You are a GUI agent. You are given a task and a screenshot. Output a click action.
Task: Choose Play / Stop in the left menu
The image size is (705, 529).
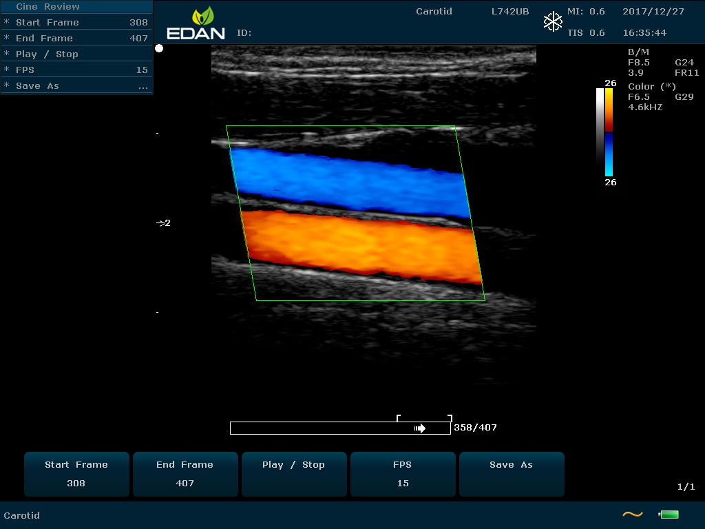tap(76, 54)
